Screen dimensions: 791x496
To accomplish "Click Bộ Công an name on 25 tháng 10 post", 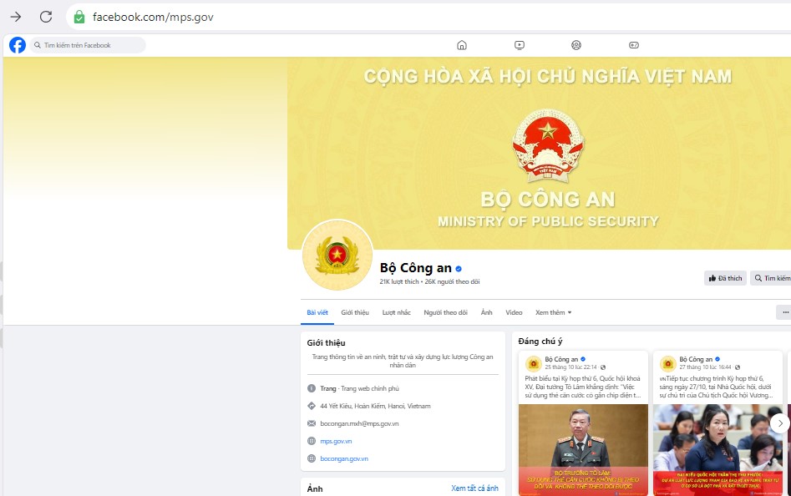I will point(561,359).
